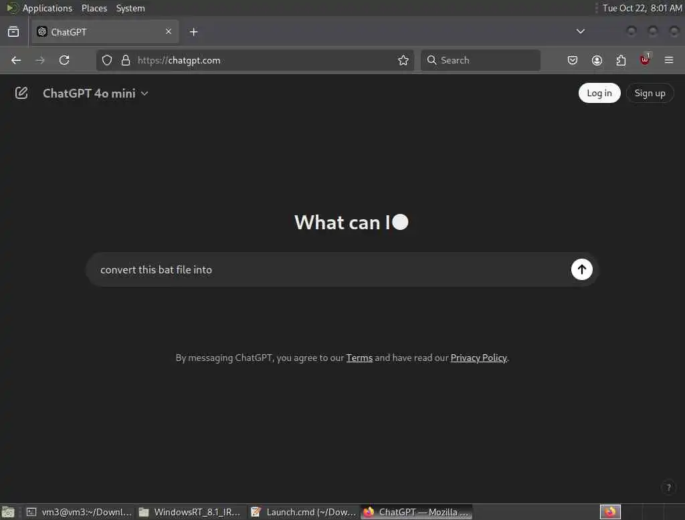
Task: Reload the ChatGPT page
Action: point(64,60)
